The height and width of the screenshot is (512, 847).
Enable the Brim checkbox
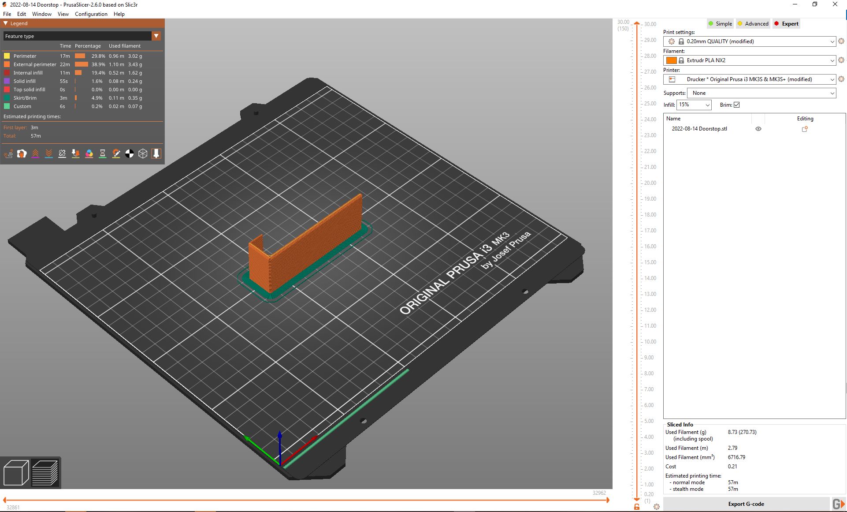click(736, 105)
